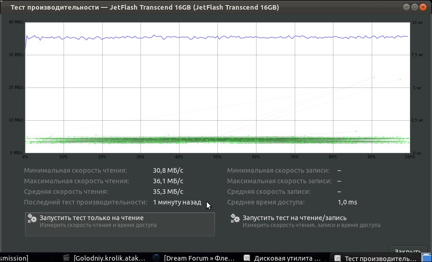
Task: Start the read-only benchmark test
Action: pos(120,224)
